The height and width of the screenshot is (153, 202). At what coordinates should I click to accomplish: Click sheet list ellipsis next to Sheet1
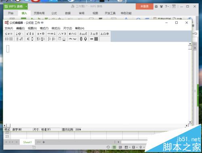(x=39, y=142)
